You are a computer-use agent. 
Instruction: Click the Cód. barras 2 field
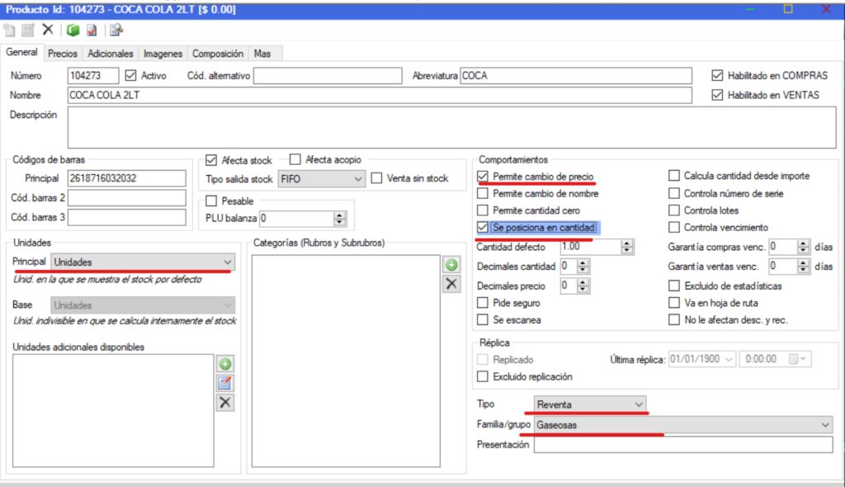point(126,197)
